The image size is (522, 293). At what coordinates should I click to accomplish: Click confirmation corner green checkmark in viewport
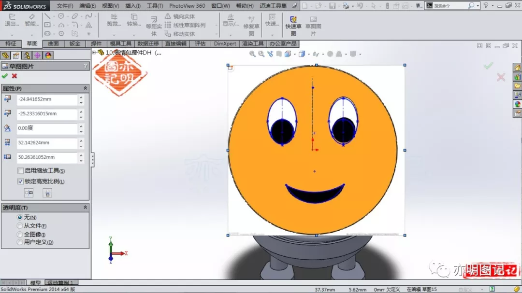tap(488, 66)
